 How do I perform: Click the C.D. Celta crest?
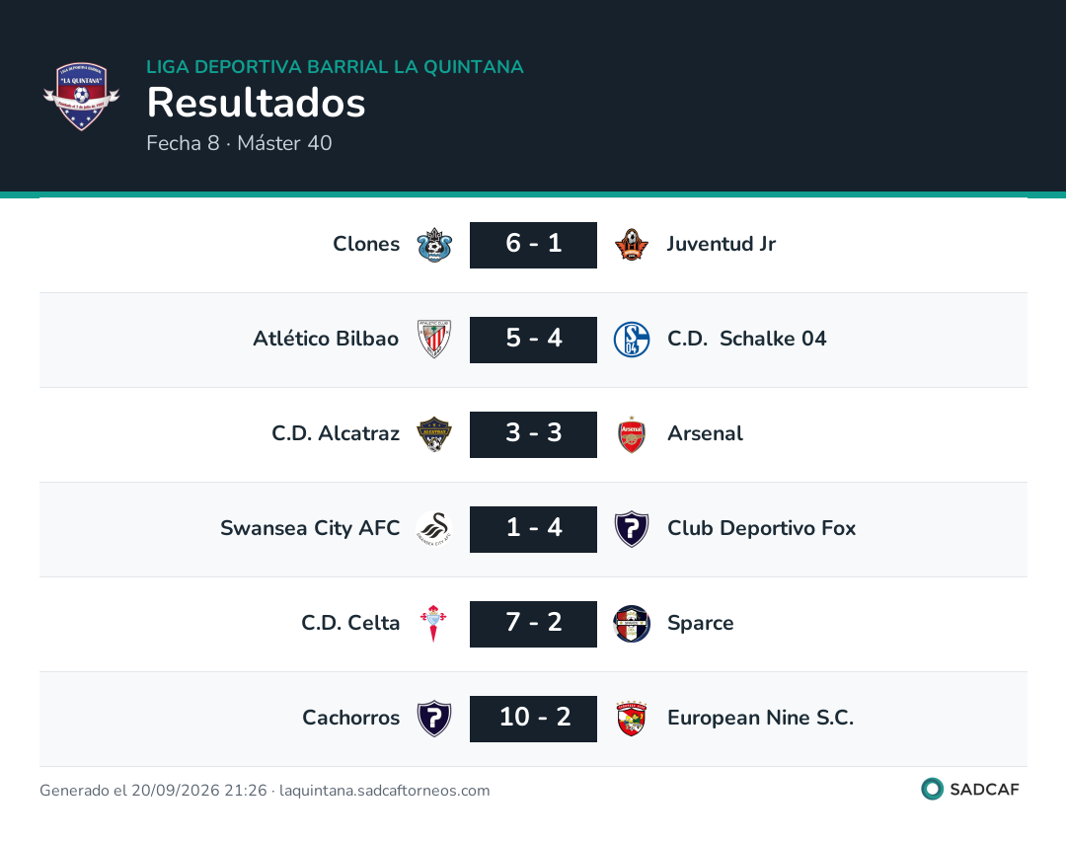pyautogui.click(x=433, y=624)
